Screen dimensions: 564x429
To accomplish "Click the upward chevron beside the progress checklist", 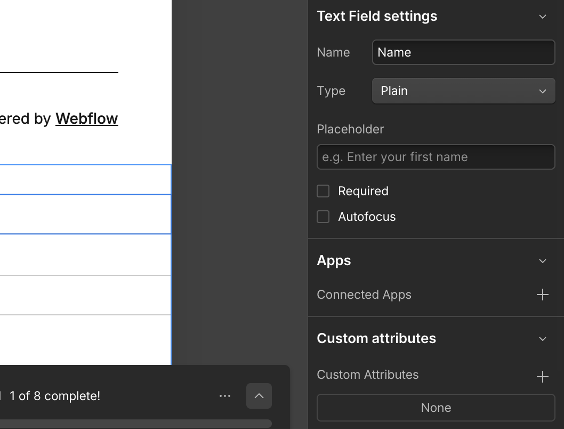I will 259,396.
